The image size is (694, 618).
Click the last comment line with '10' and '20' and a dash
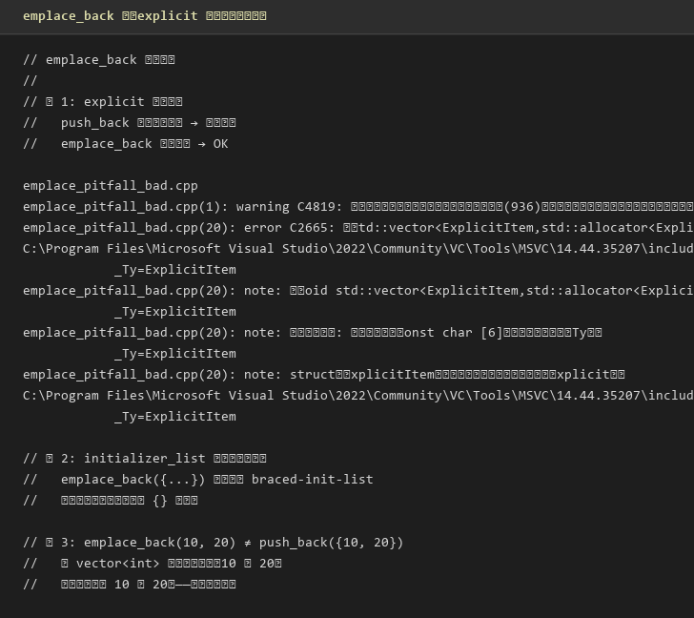point(130,585)
